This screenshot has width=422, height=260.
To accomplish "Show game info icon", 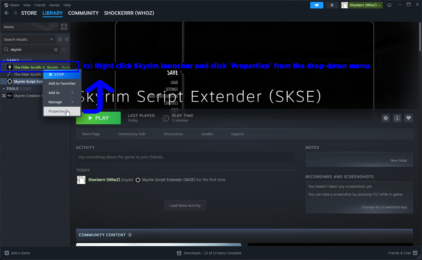I will click(397, 118).
